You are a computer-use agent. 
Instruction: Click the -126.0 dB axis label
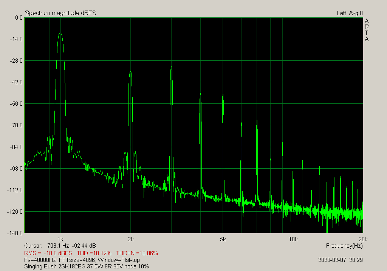click(x=15, y=212)
